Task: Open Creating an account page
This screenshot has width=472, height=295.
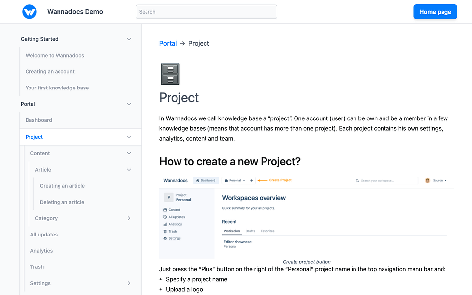Action: [50, 71]
